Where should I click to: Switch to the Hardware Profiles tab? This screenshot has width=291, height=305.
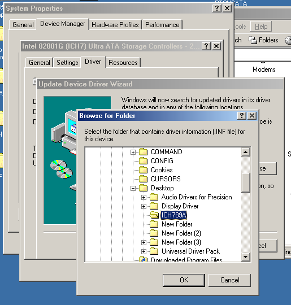tap(115, 25)
